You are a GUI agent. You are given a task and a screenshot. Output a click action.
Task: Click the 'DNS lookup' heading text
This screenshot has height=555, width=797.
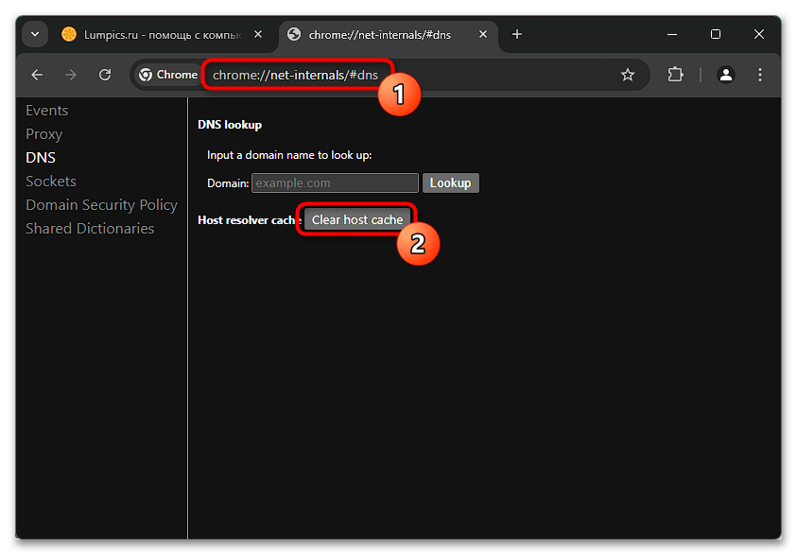(x=230, y=125)
